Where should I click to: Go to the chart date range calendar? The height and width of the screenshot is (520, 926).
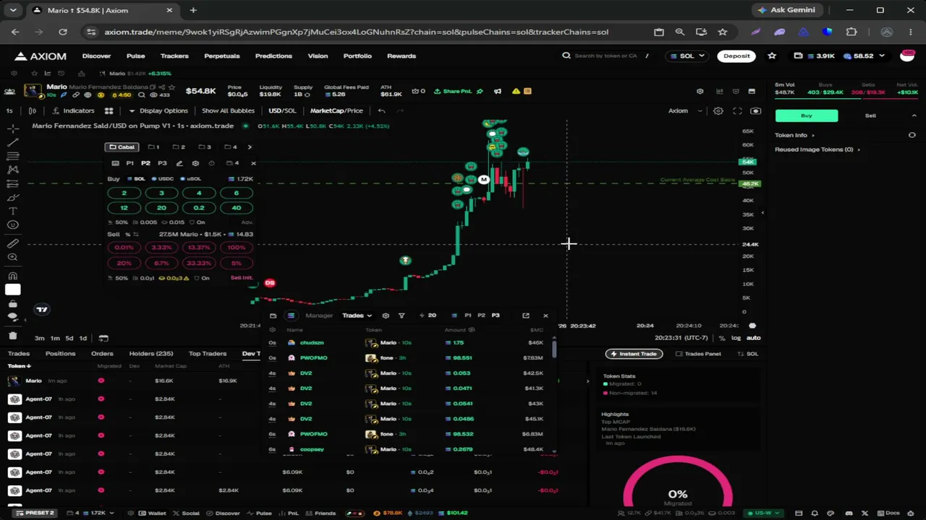point(103,338)
